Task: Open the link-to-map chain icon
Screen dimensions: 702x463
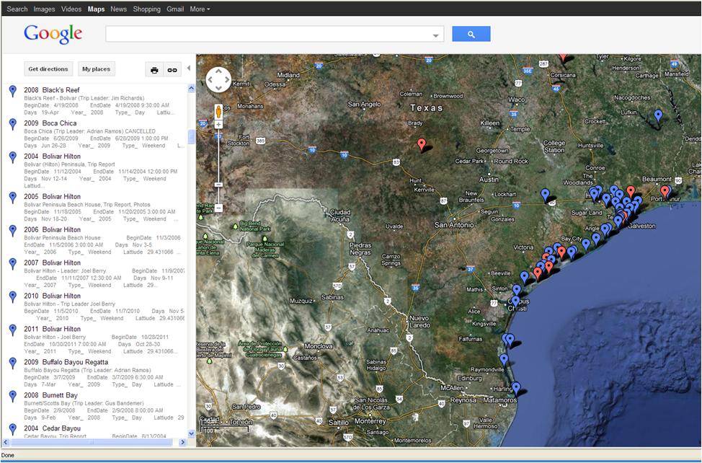Action: [x=172, y=70]
